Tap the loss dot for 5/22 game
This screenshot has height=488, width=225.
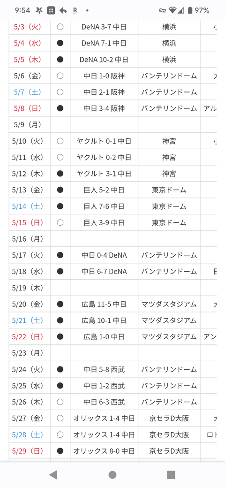tap(60, 336)
